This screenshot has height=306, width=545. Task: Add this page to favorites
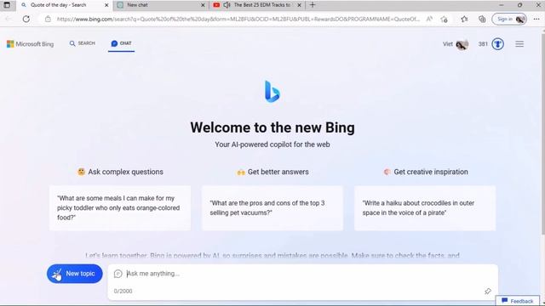tap(444, 20)
